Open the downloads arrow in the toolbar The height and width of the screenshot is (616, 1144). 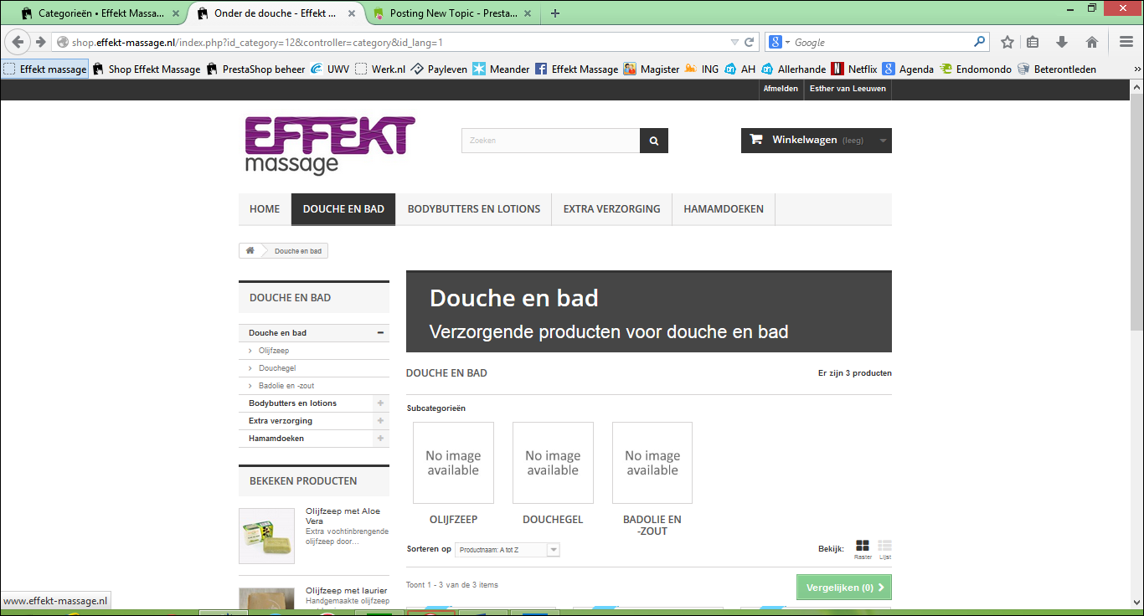1062,42
